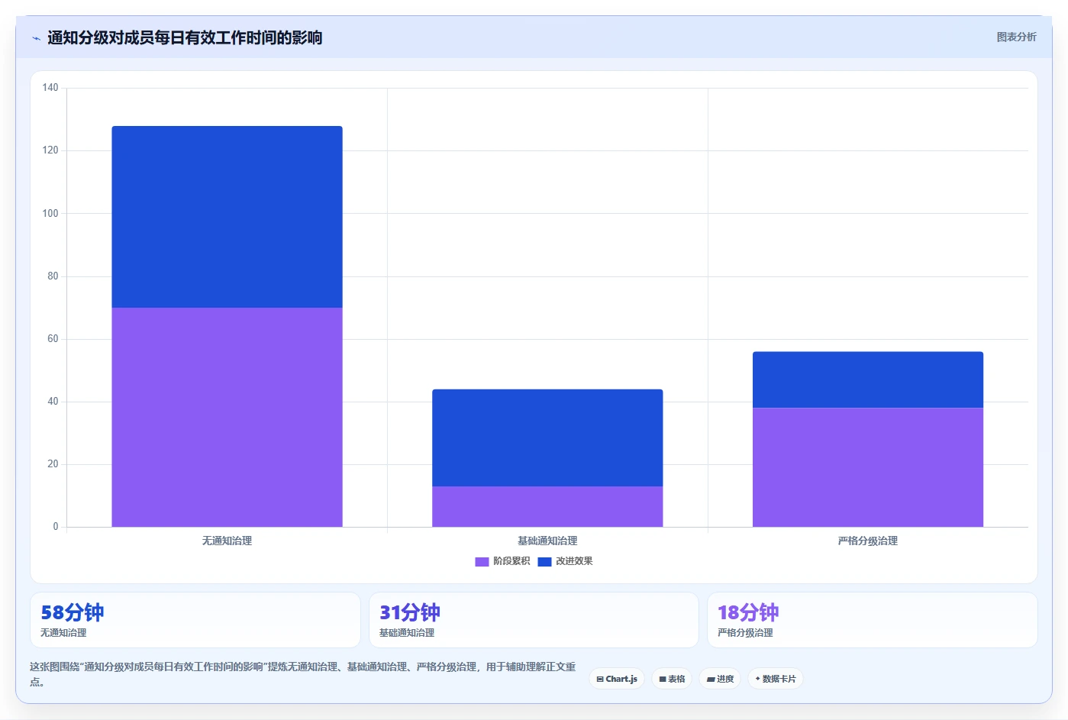
Task: Click the 20 y-axis label
Action: 53,464
